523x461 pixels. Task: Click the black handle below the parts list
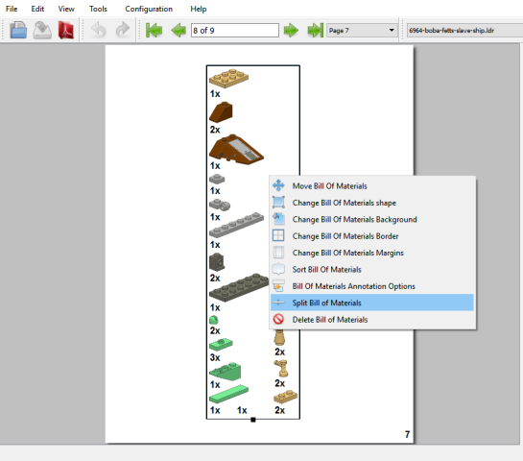(253, 420)
